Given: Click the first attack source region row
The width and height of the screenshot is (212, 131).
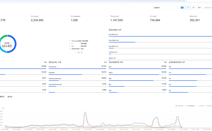Looking at the screenshot, I should point(138,67).
